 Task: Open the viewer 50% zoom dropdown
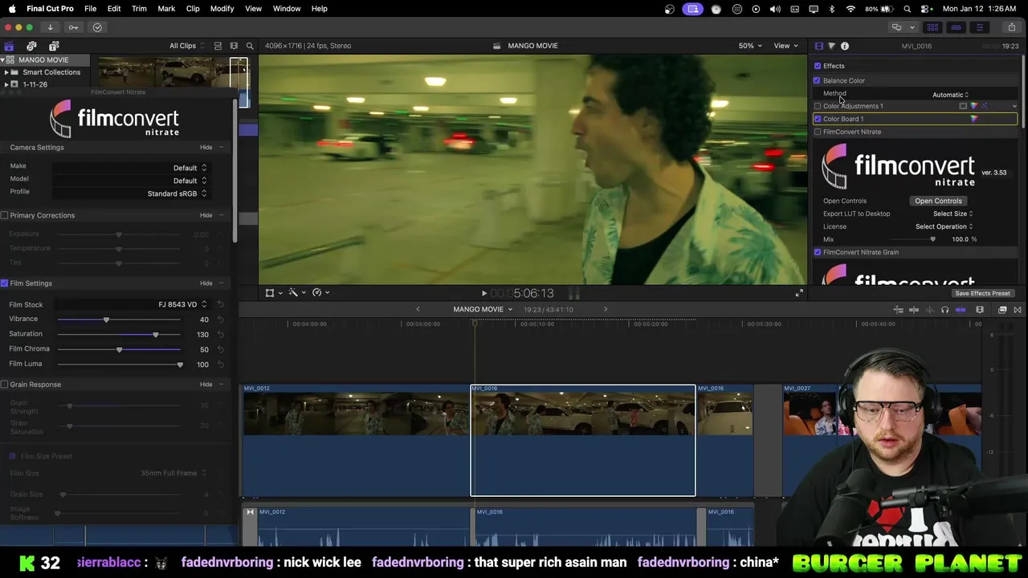click(x=750, y=46)
